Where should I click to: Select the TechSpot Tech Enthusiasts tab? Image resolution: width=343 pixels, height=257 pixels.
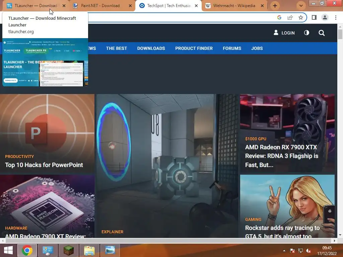click(168, 6)
